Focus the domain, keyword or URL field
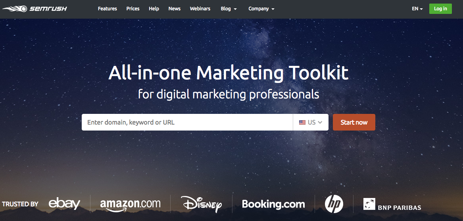 (x=187, y=122)
